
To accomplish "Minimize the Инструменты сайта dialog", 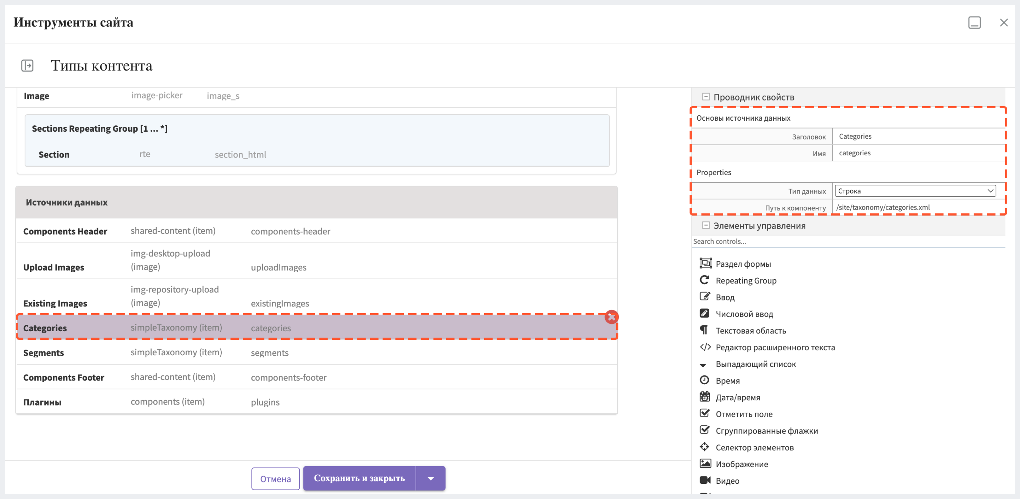I will tap(974, 23).
